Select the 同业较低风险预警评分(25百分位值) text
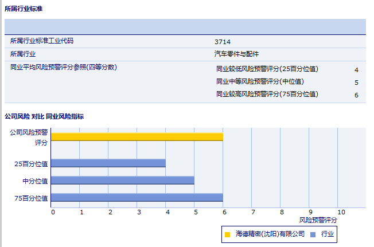The width and height of the screenshot is (374, 247). point(267,69)
